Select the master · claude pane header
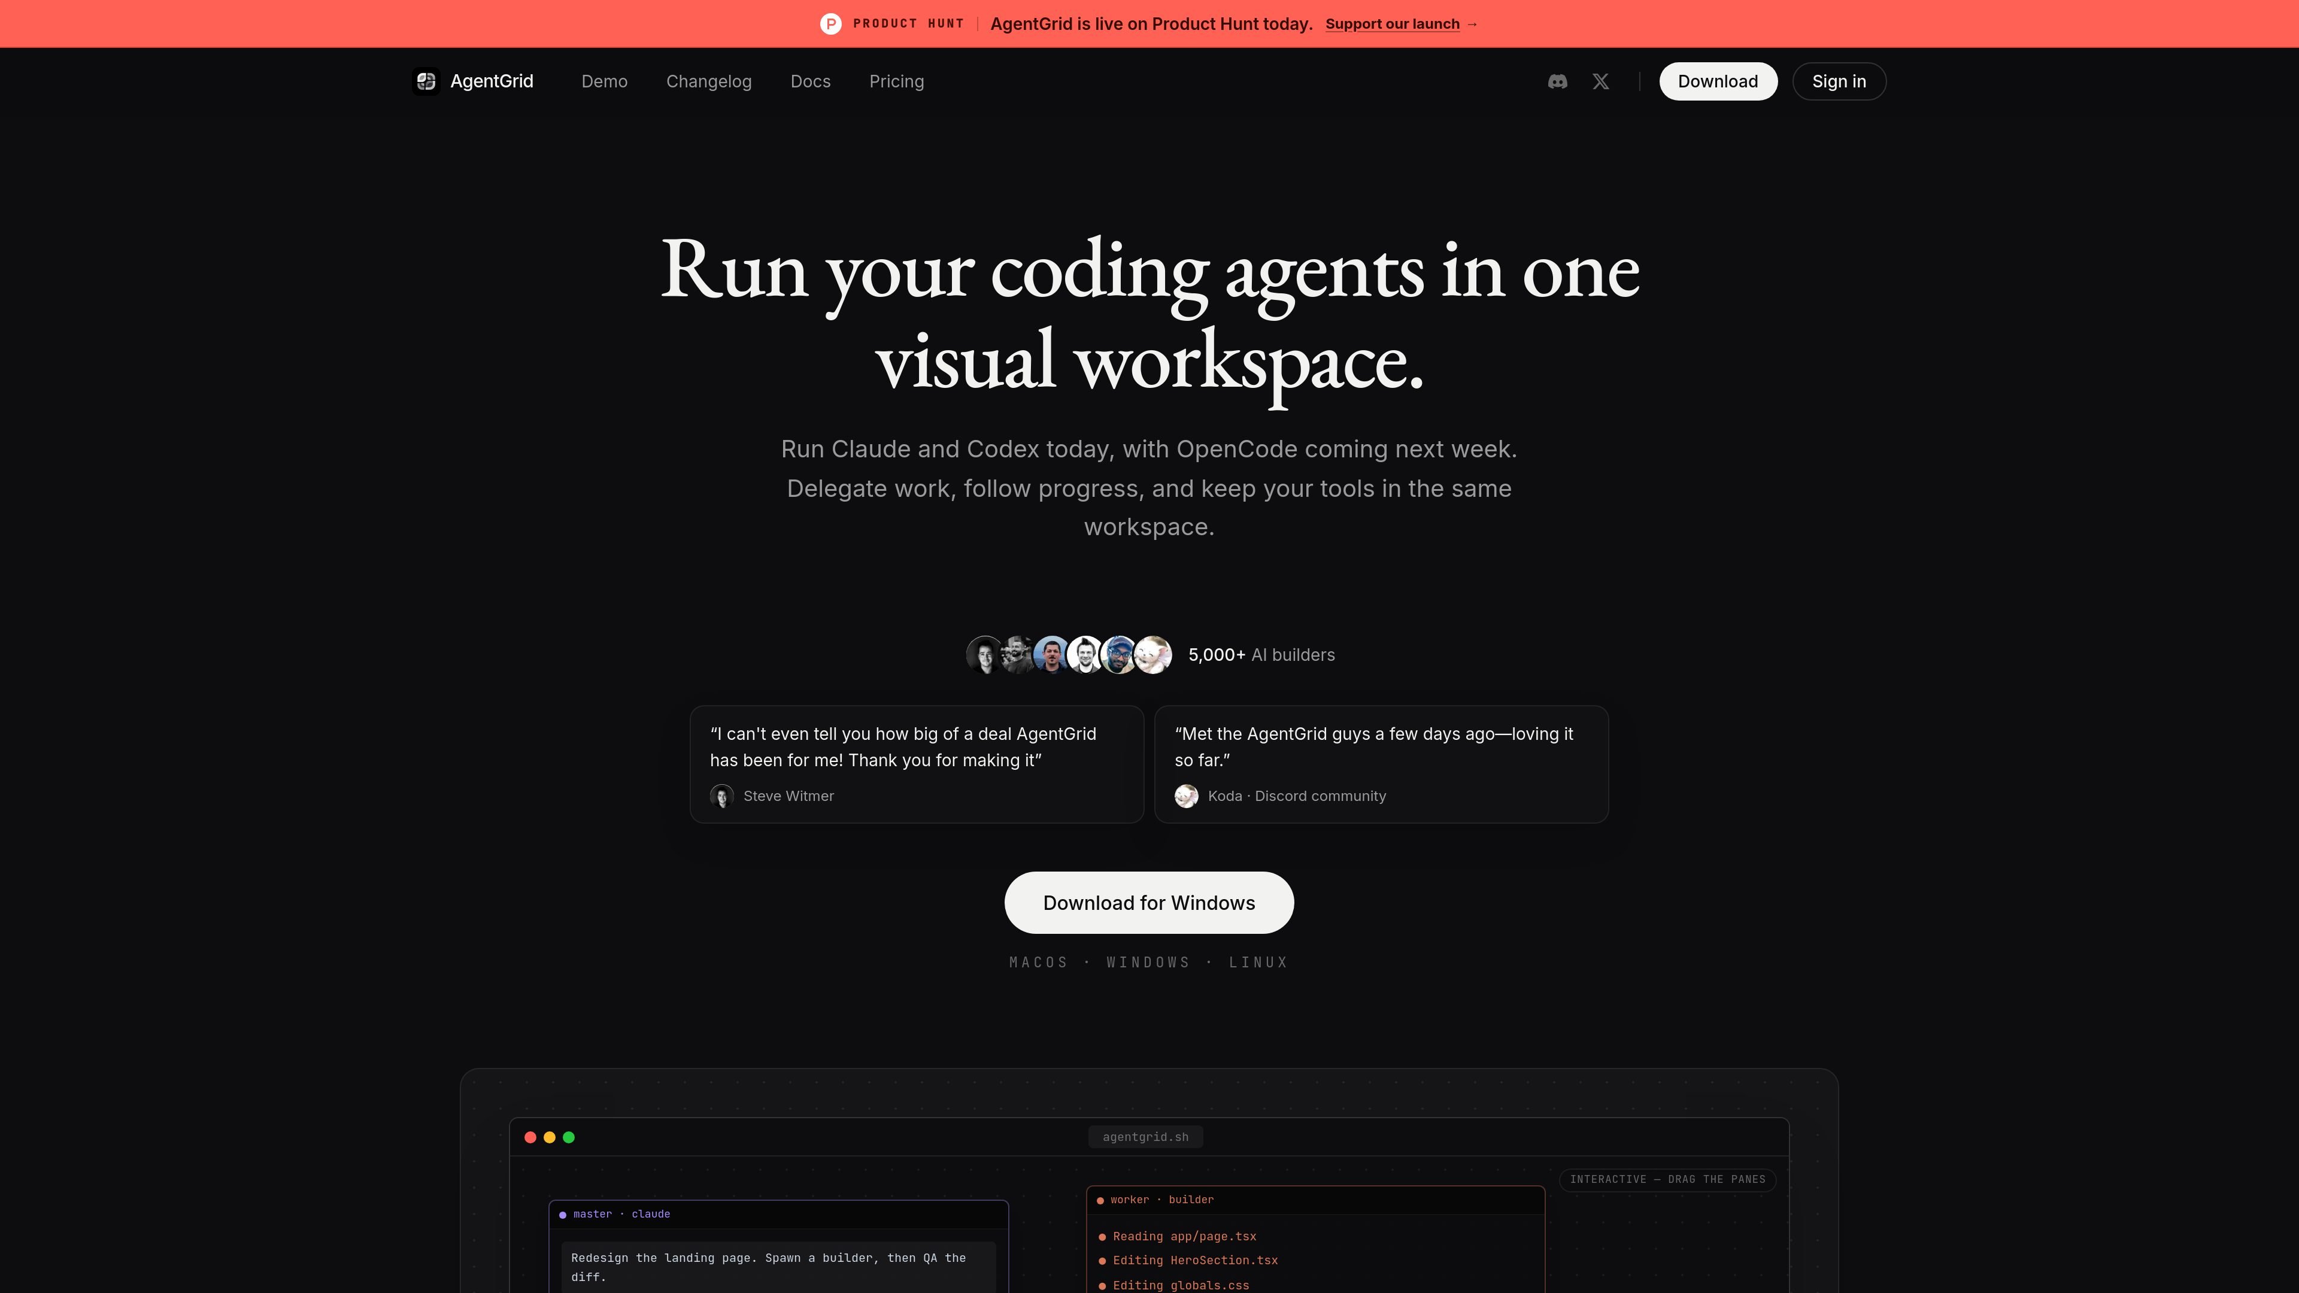This screenshot has height=1293, width=2299. click(778, 1215)
